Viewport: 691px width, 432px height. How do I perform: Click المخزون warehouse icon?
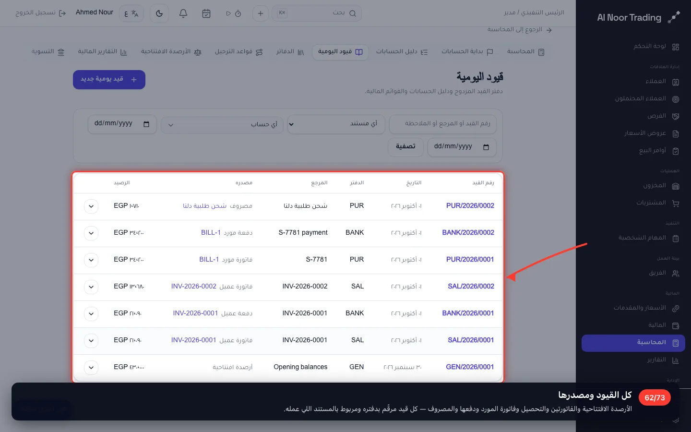tap(676, 186)
